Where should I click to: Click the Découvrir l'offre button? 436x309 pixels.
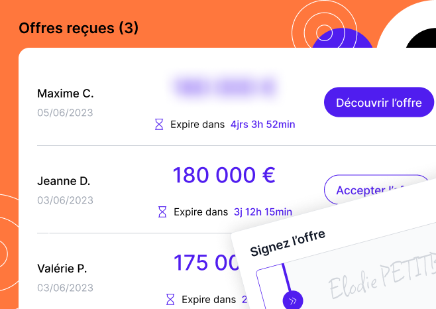pyautogui.click(x=379, y=102)
